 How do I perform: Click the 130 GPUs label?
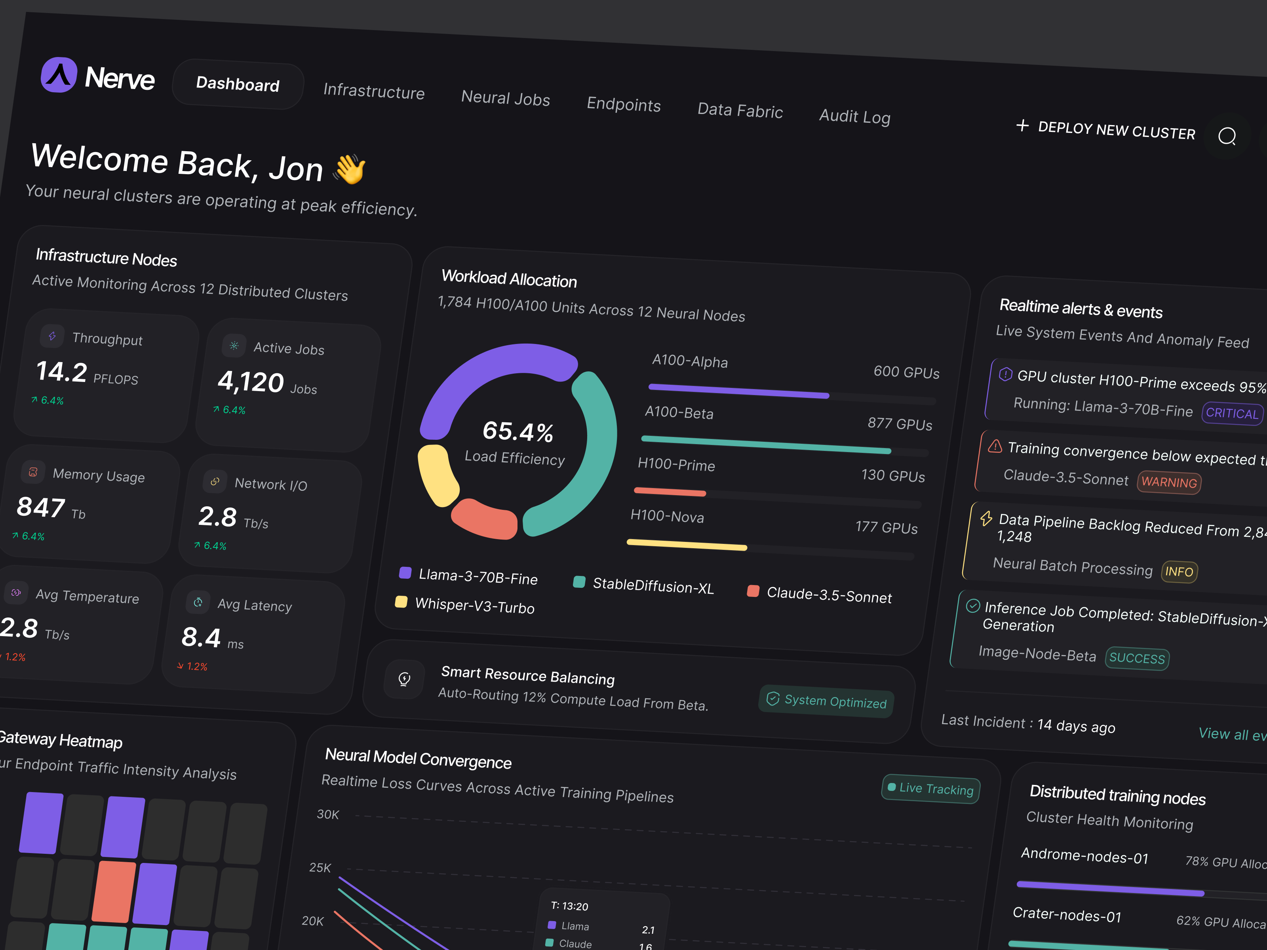(x=892, y=475)
